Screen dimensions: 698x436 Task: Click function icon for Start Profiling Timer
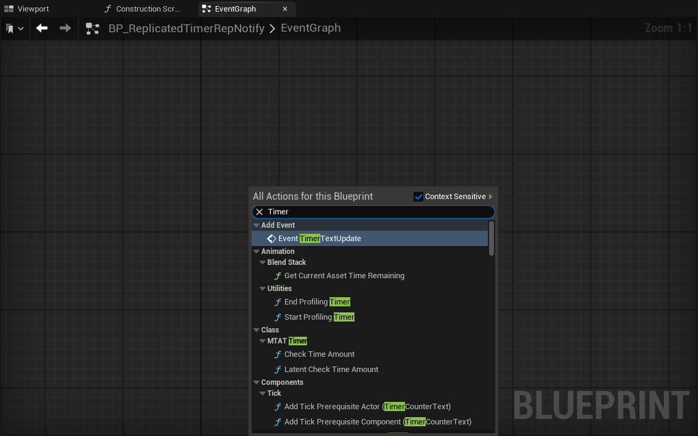(x=278, y=317)
